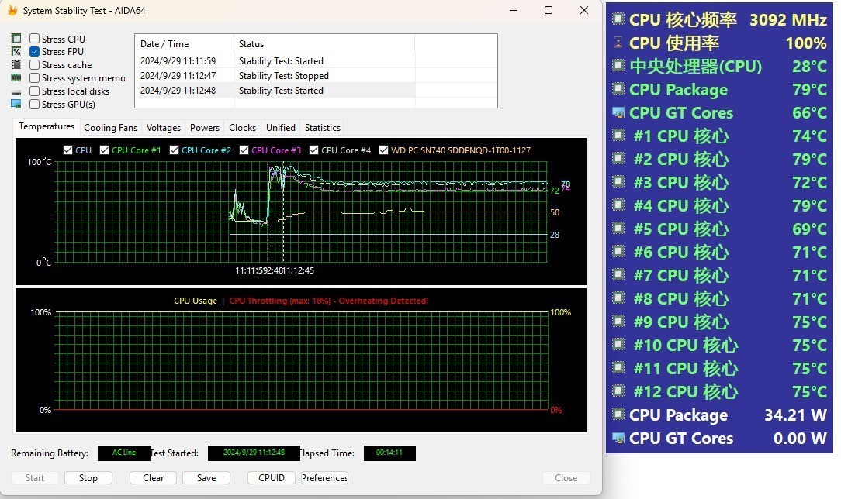Click the elapsed time 00:14:11 field
The image size is (841, 499).
pos(389,453)
